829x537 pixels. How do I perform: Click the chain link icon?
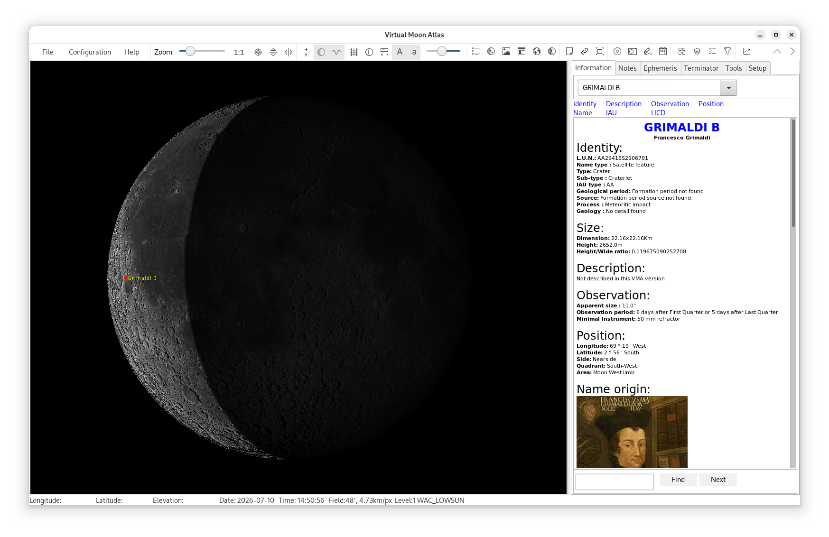tap(585, 52)
